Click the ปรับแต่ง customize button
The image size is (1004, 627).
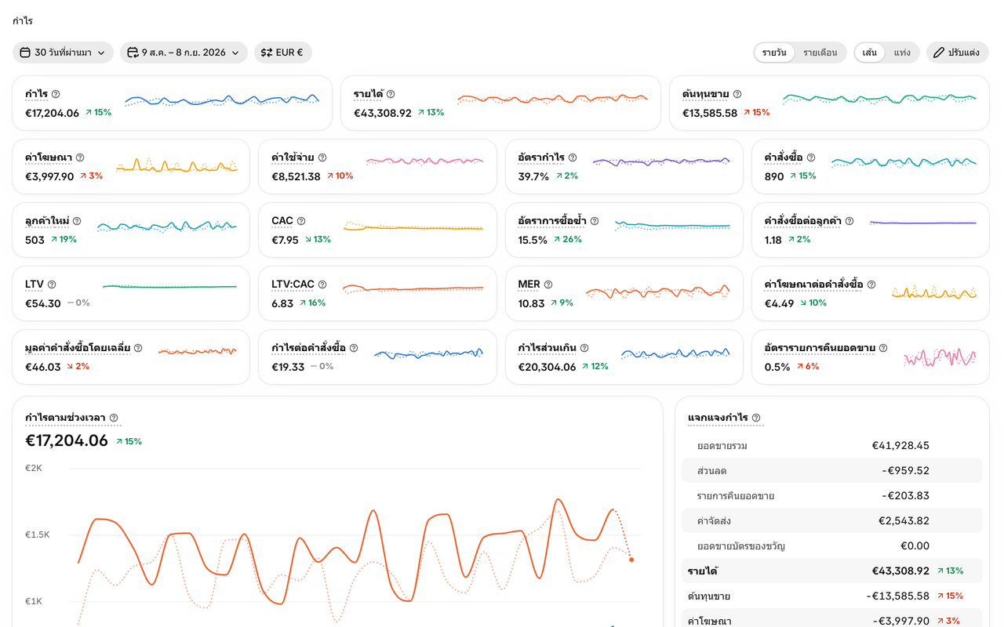(957, 53)
